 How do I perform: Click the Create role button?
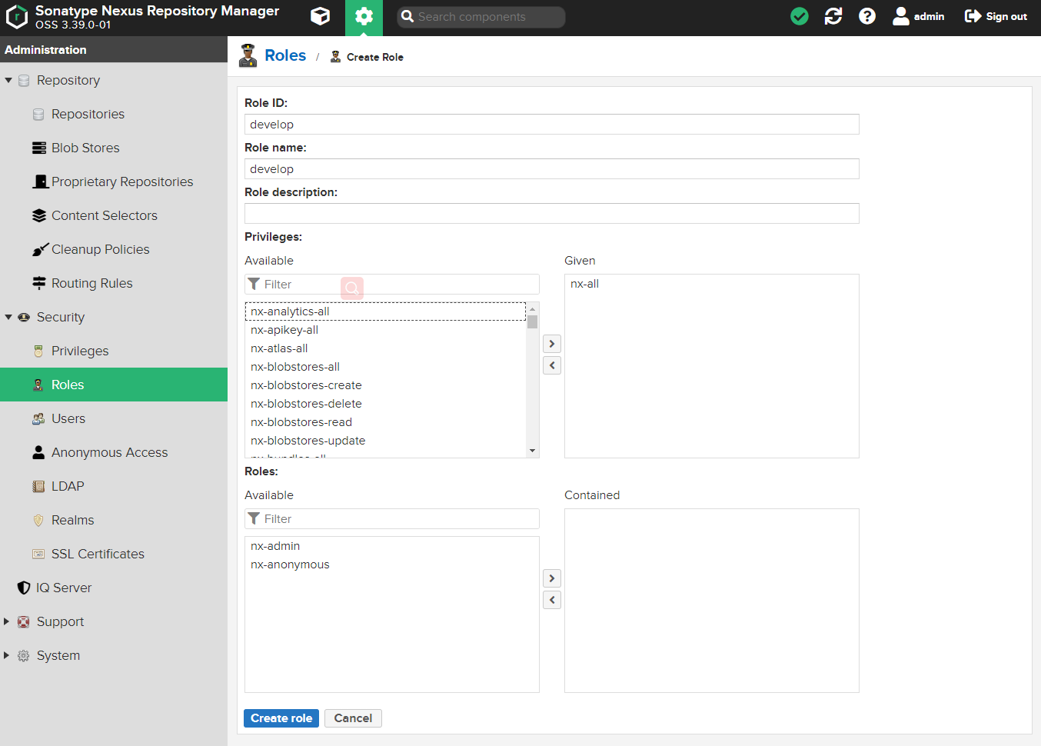pyautogui.click(x=281, y=718)
